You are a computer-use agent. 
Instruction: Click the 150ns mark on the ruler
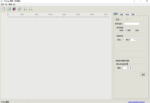50,15
